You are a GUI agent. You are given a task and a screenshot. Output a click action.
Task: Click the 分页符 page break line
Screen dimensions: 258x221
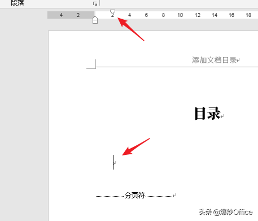135,196
